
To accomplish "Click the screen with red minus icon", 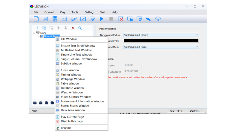I will tap(120, 19).
